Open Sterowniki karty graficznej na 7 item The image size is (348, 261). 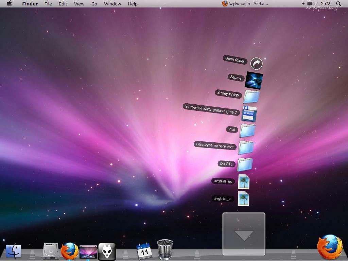click(x=249, y=114)
